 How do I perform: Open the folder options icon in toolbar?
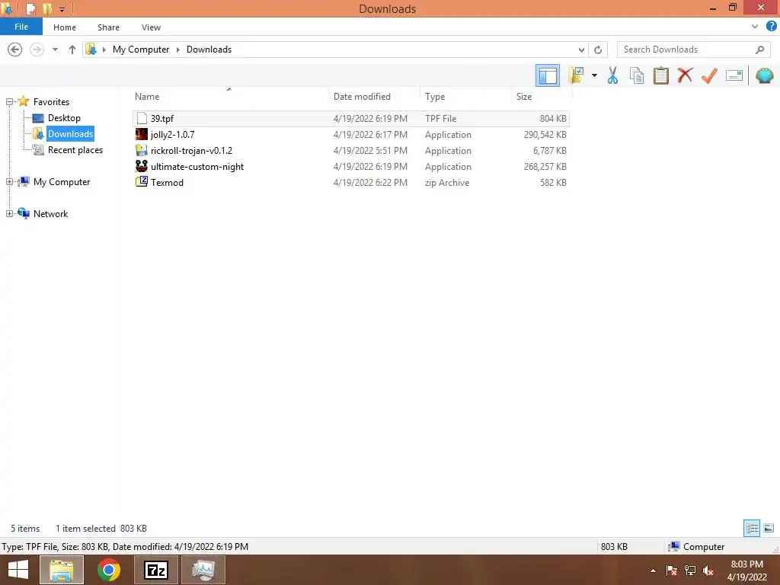coord(576,75)
